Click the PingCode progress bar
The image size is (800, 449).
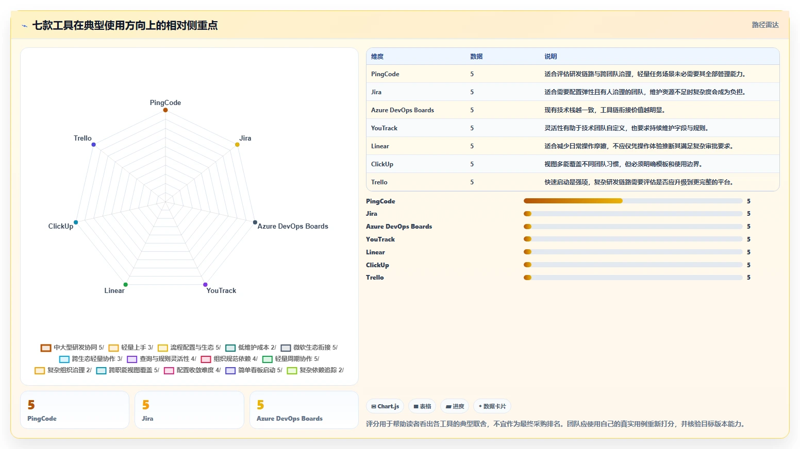[633, 201]
